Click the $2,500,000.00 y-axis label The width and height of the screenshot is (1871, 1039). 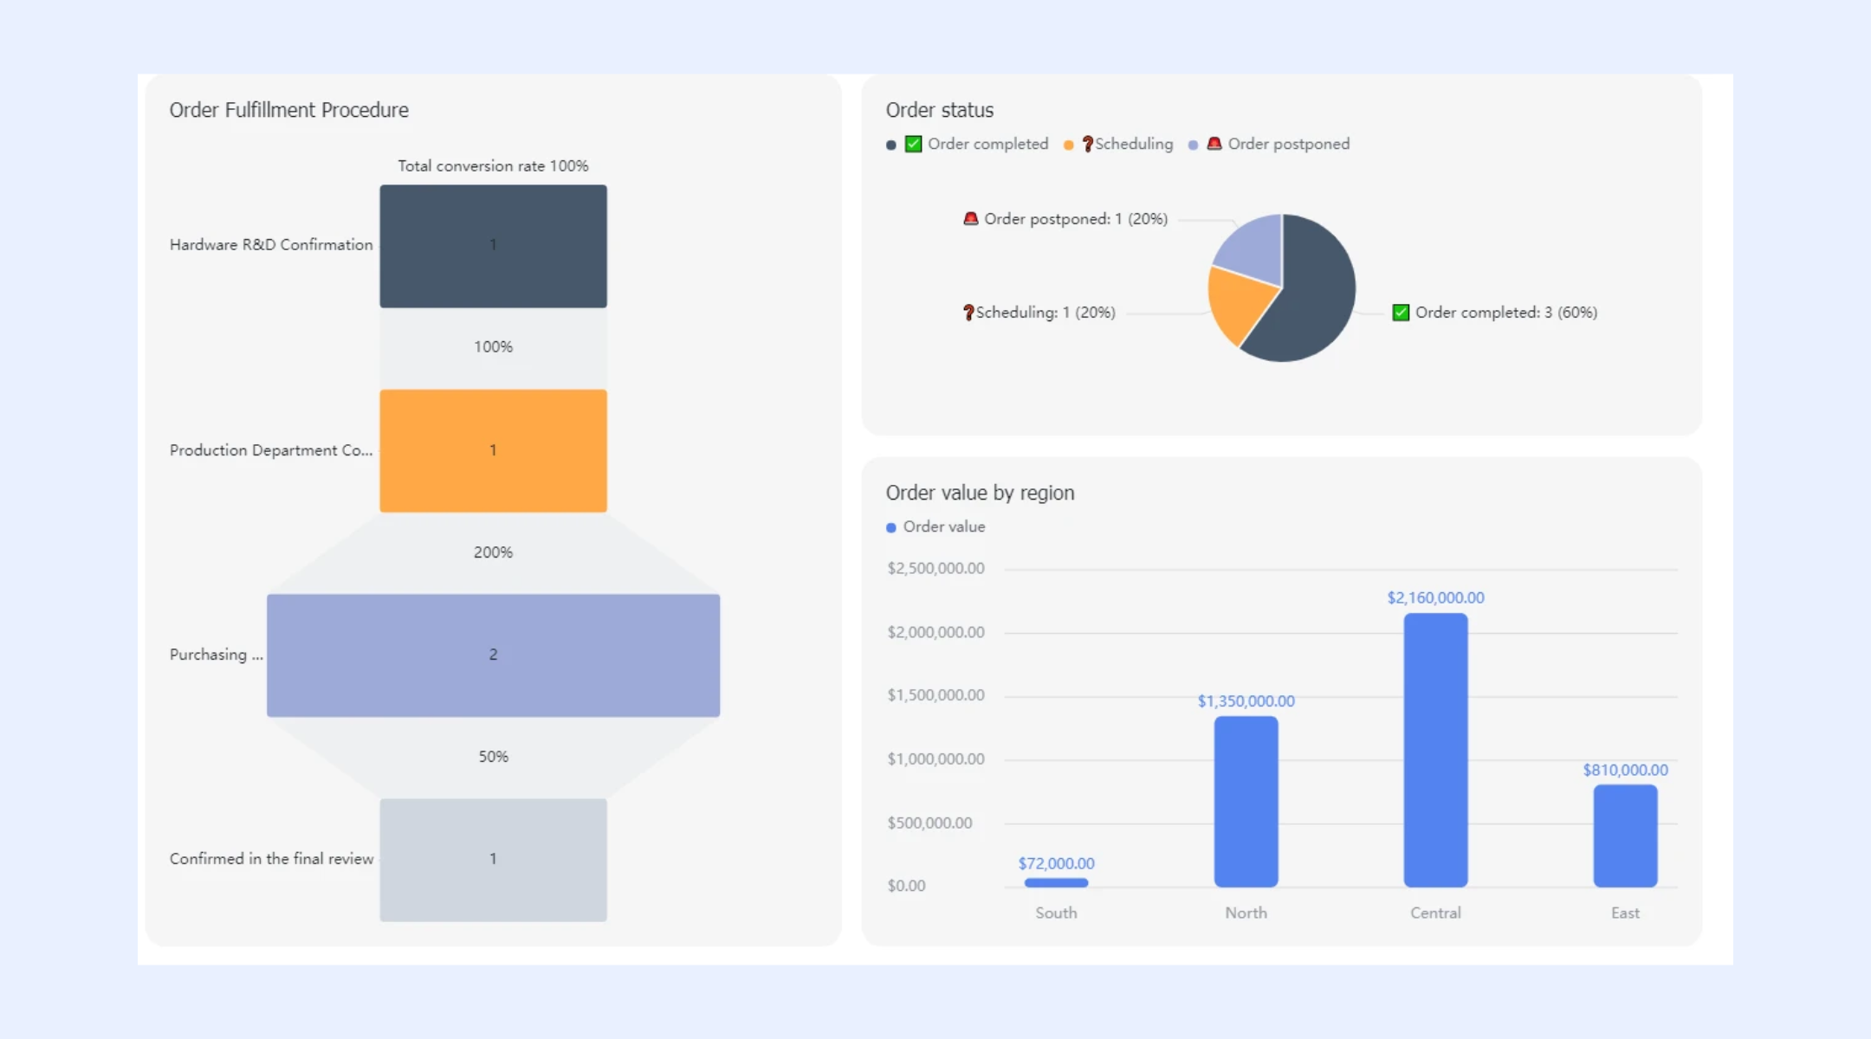[x=935, y=568]
